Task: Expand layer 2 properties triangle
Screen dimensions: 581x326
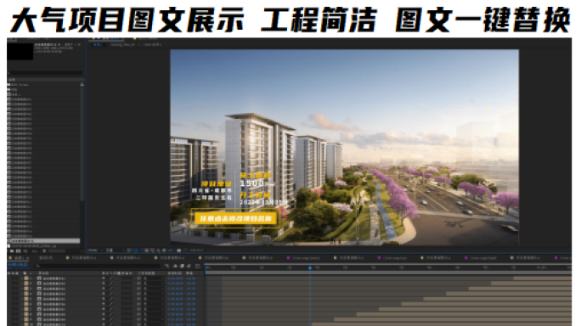Action: [x=22, y=284]
